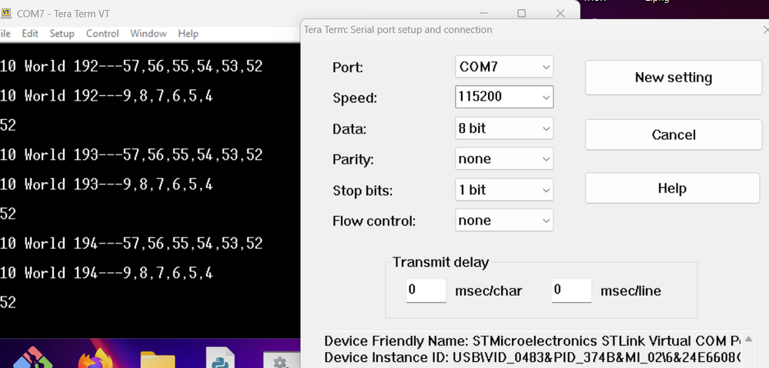Open the Parity dropdown

click(504, 159)
